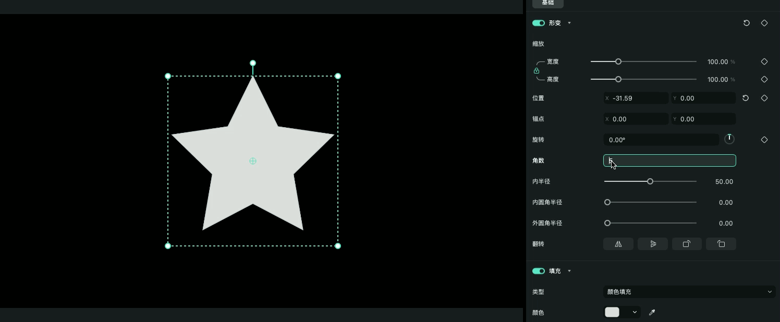Reset the 形变 section settings
Image resolution: width=780 pixels, height=322 pixels.
click(747, 23)
